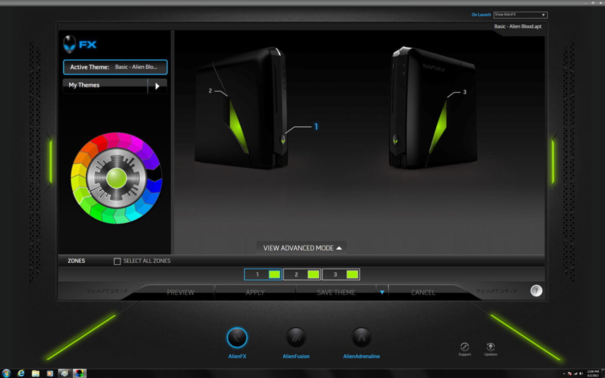605x378 pixels.
Task: Click the Save Theme button
Action: tap(336, 292)
